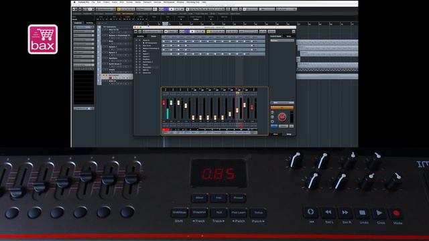The width and height of the screenshot is (429, 241).
Task: Click the Snapshot button on the keyboard
Action: [199, 213]
